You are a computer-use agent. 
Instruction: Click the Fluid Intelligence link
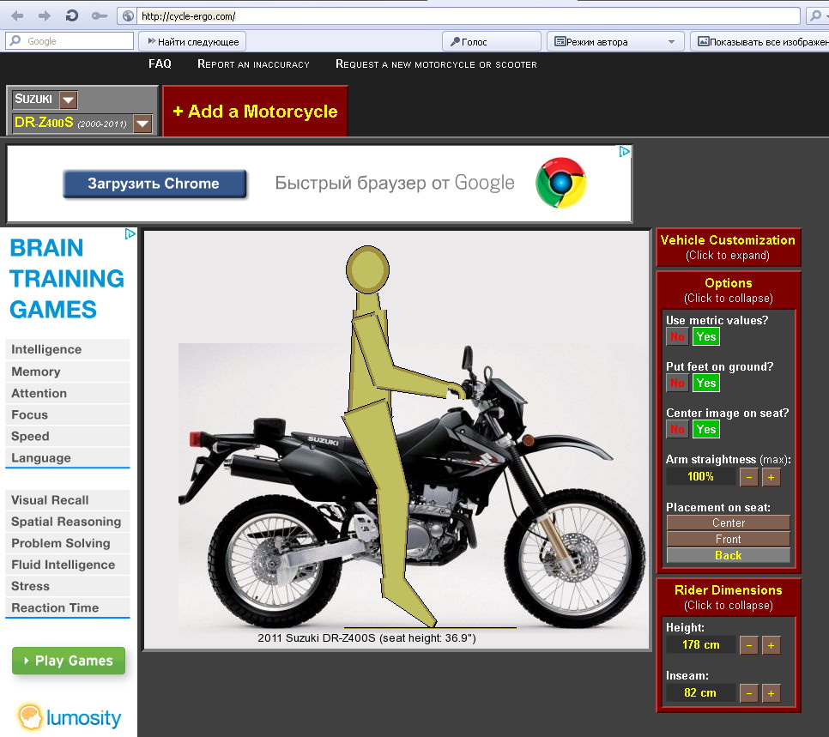click(68, 565)
